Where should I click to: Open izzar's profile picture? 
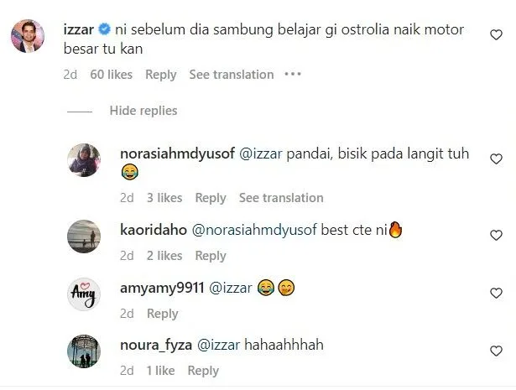[28, 36]
